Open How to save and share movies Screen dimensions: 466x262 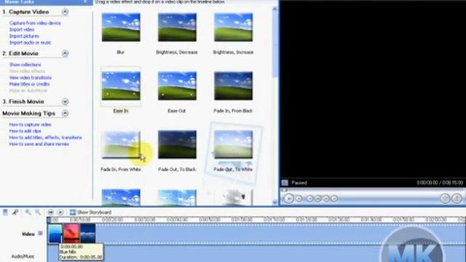click(x=39, y=144)
